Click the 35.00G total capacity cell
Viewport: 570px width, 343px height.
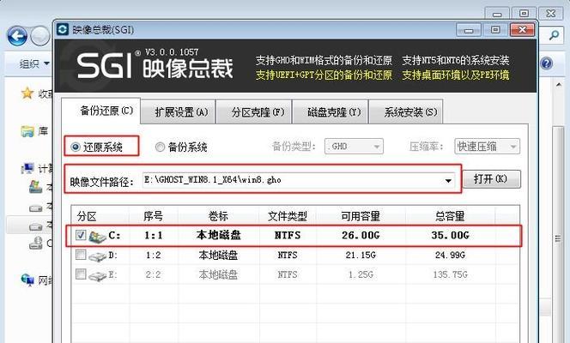pyautogui.click(x=451, y=236)
